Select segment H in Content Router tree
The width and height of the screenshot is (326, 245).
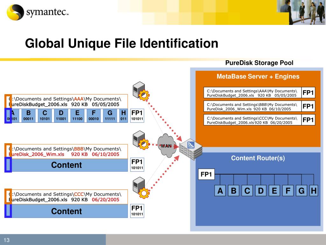pyautogui.click(x=314, y=191)
